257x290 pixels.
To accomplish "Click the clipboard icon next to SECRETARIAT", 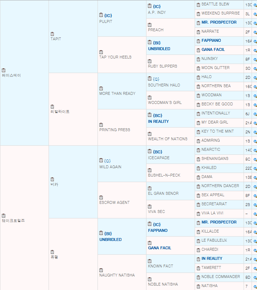I will click(x=198, y=204).
